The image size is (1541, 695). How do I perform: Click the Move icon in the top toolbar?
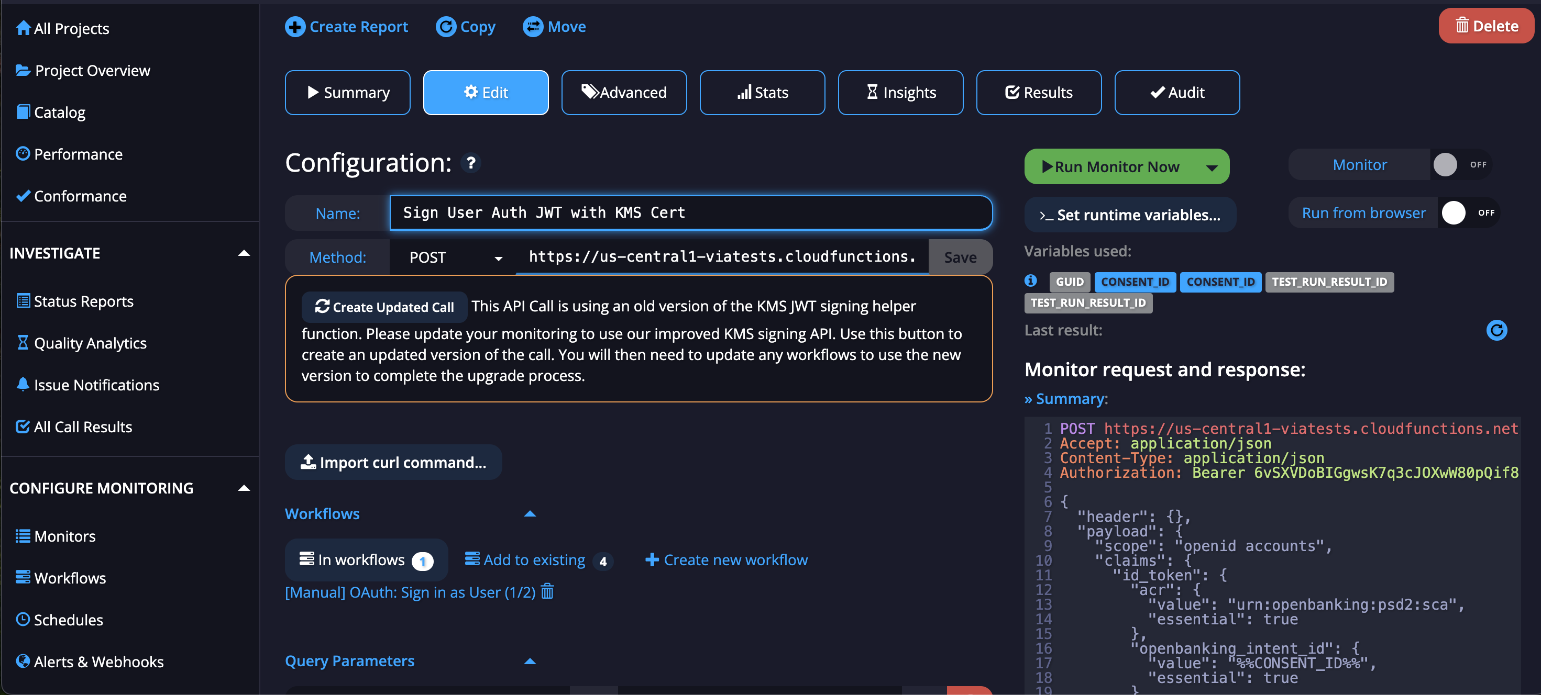point(532,26)
